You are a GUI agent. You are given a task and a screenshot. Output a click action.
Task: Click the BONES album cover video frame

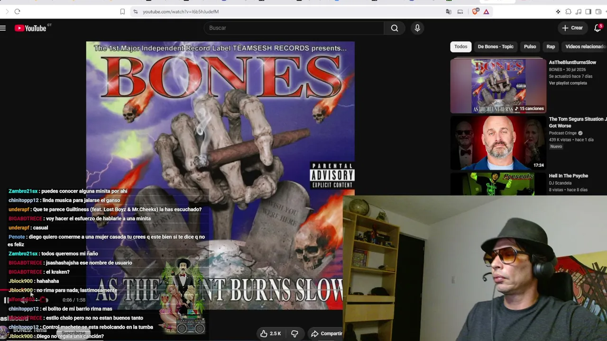pos(220,175)
